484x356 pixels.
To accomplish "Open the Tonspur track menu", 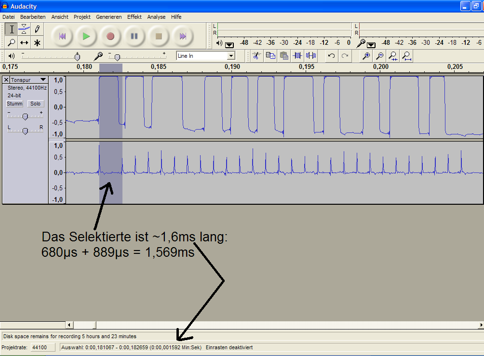I will click(x=29, y=80).
